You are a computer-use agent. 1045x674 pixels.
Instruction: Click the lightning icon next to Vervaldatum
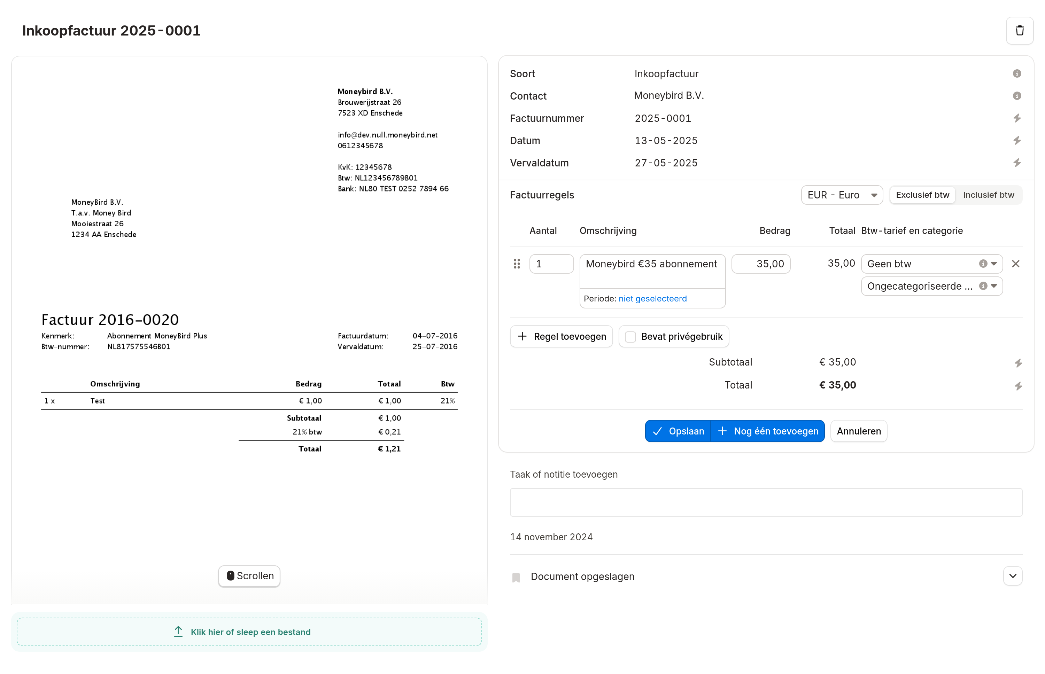click(x=1016, y=163)
